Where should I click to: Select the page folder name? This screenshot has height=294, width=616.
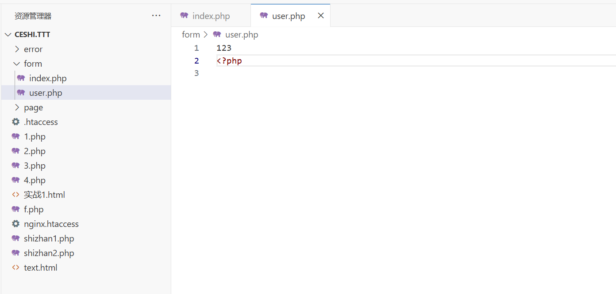[34, 107]
